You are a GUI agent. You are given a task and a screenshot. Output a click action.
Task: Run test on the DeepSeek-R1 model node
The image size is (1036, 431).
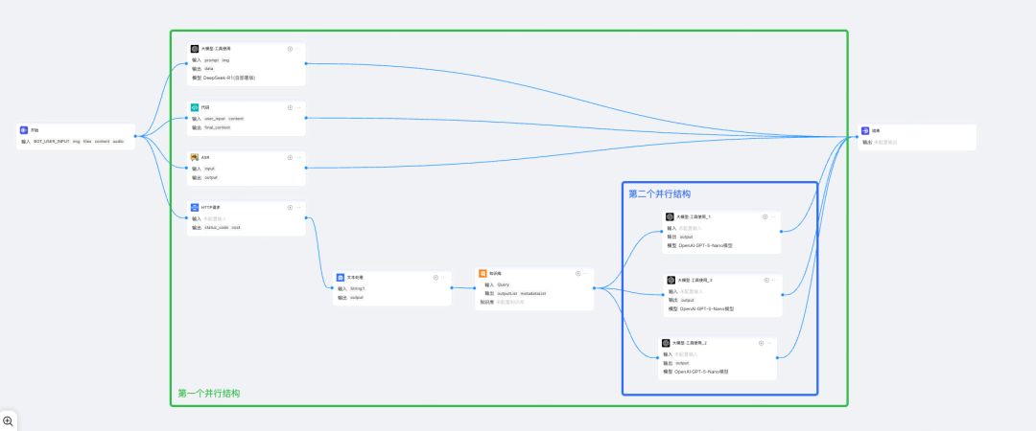[x=290, y=48]
